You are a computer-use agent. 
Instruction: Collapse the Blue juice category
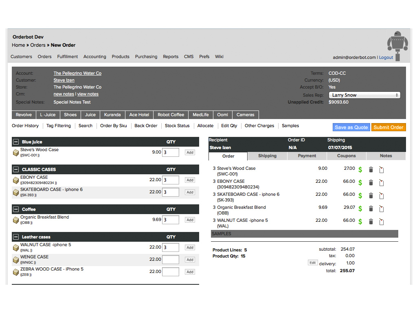16,142
